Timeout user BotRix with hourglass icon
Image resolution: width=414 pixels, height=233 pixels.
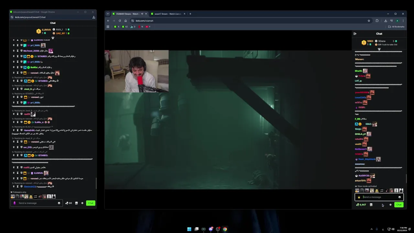click(x=17, y=67)
